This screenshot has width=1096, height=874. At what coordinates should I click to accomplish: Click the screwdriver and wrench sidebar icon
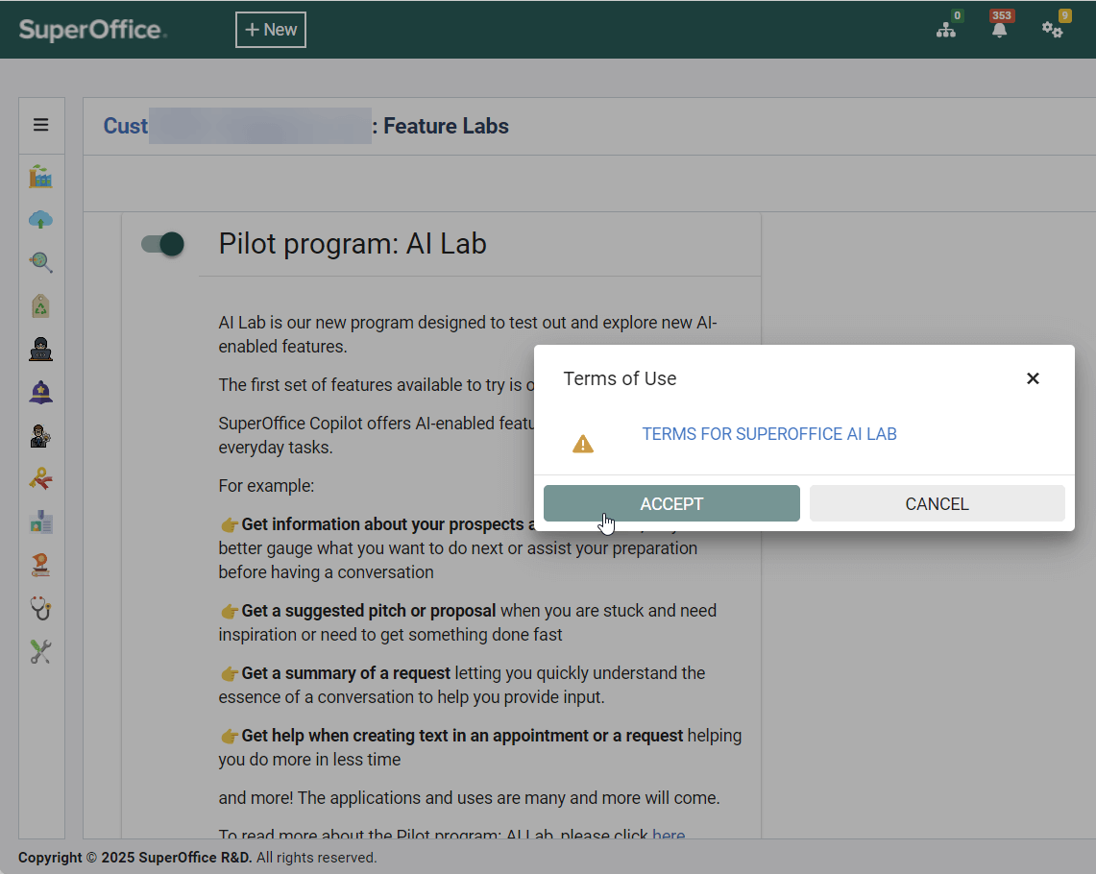(40, 652)
